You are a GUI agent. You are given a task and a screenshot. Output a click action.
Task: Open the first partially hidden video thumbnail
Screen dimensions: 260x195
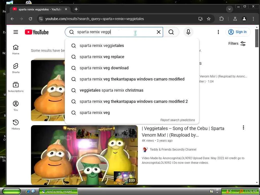click(48, 90)
